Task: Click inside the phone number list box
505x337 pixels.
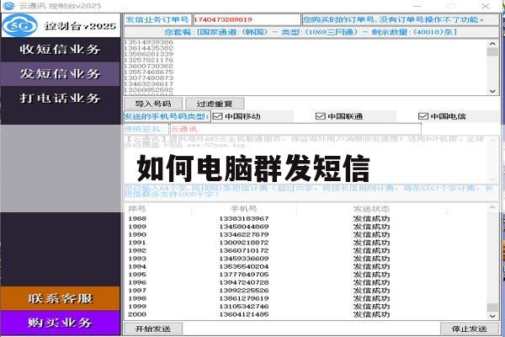Action: [306, 67]
